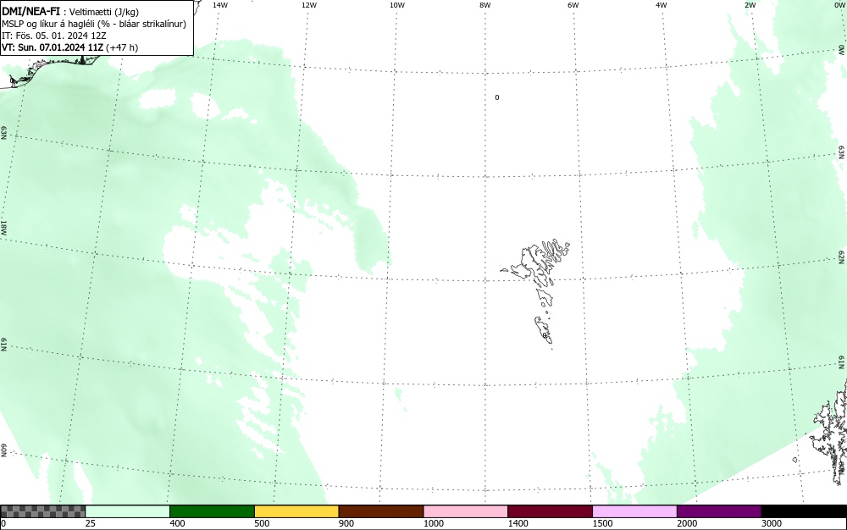The image size is (847, 530).
Task: Pick the maroon 1400–1500 legend swatch
Action: [550, 511]
